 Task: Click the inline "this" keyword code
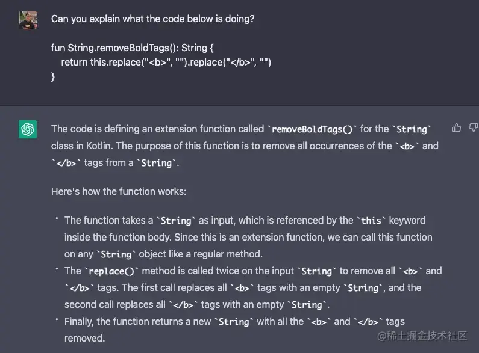coord(371,221)
